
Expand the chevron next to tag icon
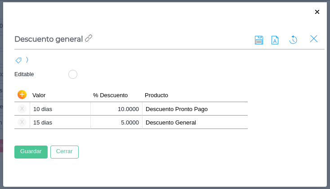[27, 60]
